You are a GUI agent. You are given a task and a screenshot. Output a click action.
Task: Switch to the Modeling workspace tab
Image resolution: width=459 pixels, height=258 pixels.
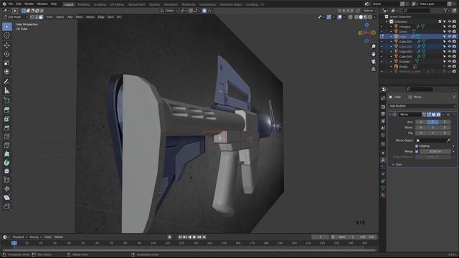pyautogui.click(x=83, y=5)
